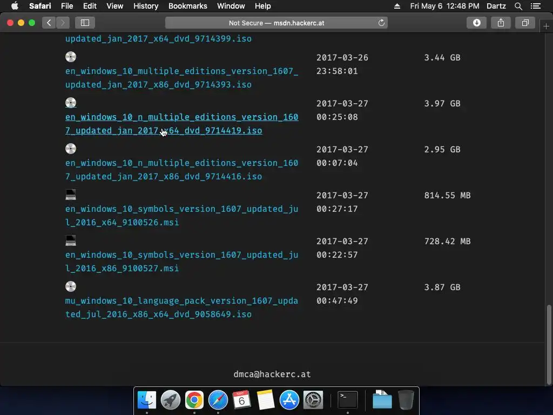Click the 2.95 GB file size
The height and width of the screenshot is (415, 553).
[442, 149]
